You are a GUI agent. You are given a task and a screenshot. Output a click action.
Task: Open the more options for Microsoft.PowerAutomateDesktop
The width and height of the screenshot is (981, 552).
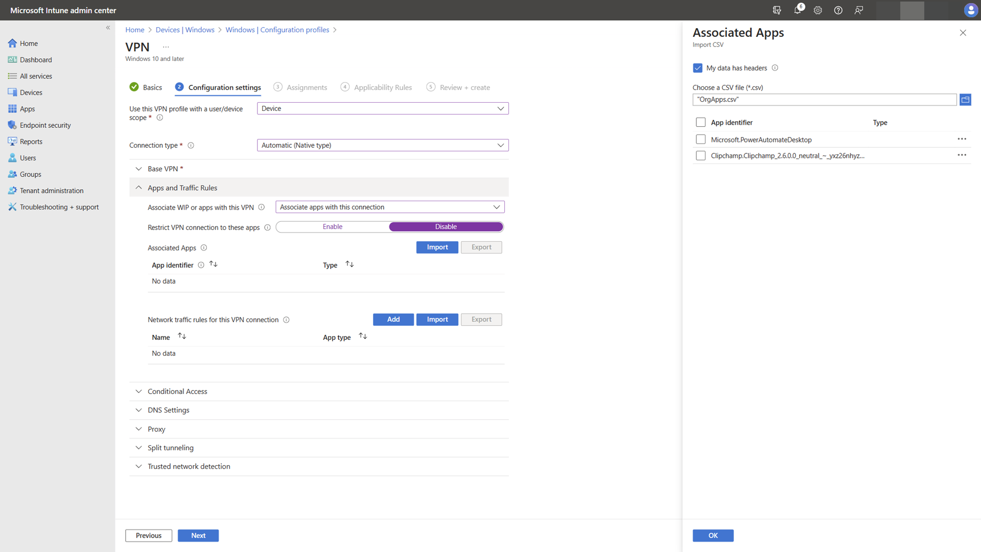[962, 139]
